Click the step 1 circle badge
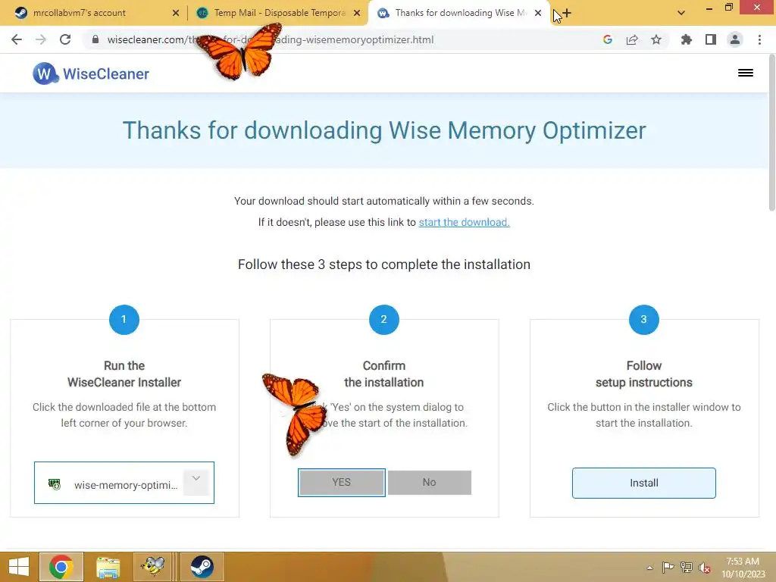This screenshot has height=582, width=776. click(124, 320)
